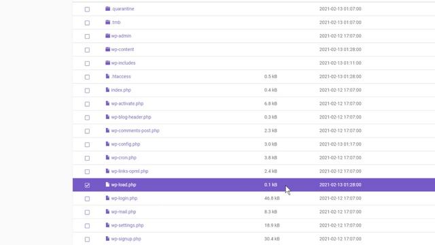The image size is (435, 245).
Task: Open the wp-login.php file name
Action: [124, 198]
